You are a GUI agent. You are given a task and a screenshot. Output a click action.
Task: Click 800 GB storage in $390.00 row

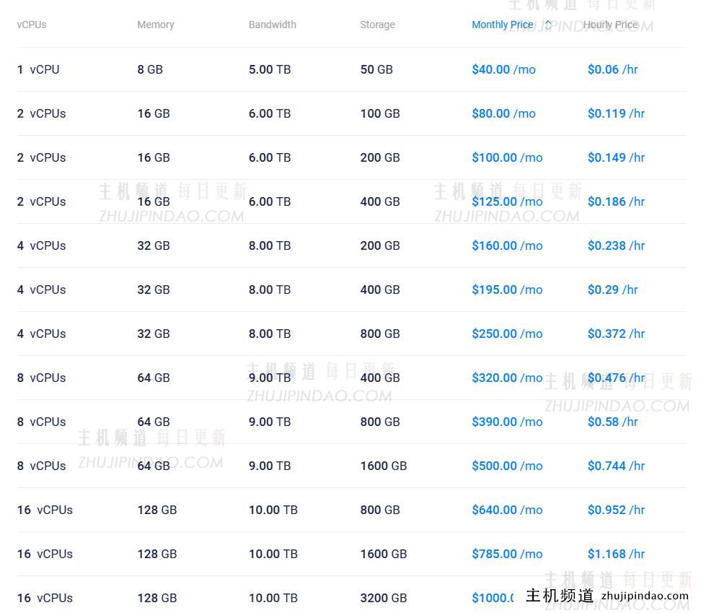pyautogui.click(x=380, y=422)
